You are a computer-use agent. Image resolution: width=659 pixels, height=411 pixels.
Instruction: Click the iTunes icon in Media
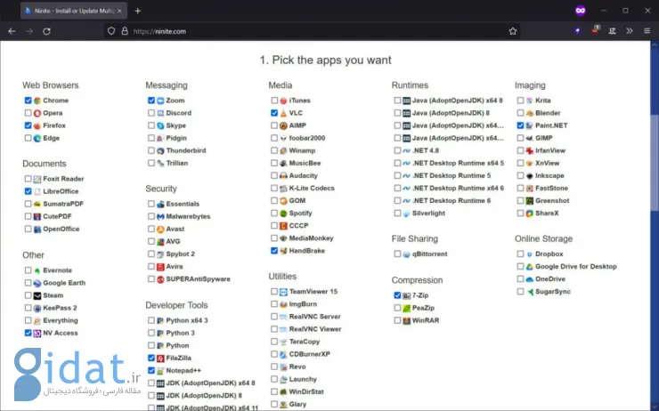pyautogui.click(x=283, y=101)
